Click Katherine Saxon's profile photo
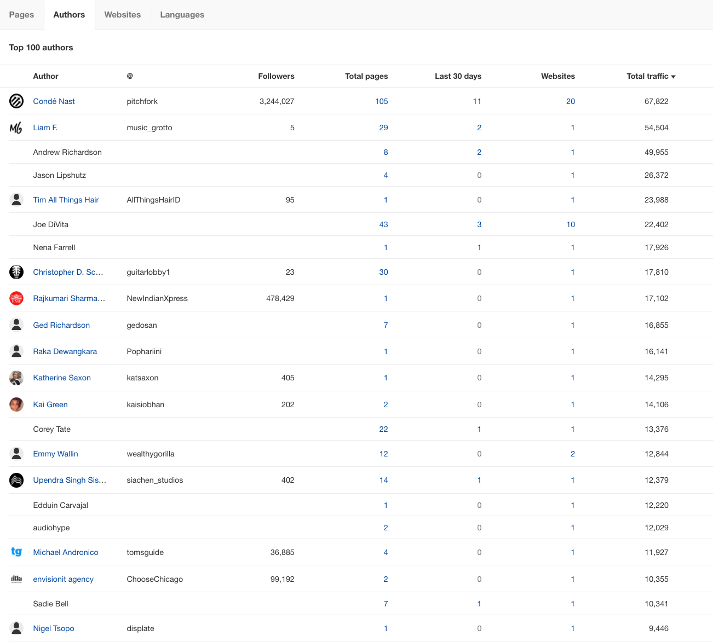The height and width of the screenshot is (642, 713). pos(16,378)
